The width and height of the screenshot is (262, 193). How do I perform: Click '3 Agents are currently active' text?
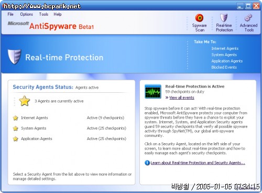pyautogui.click(x=59, y=101)
